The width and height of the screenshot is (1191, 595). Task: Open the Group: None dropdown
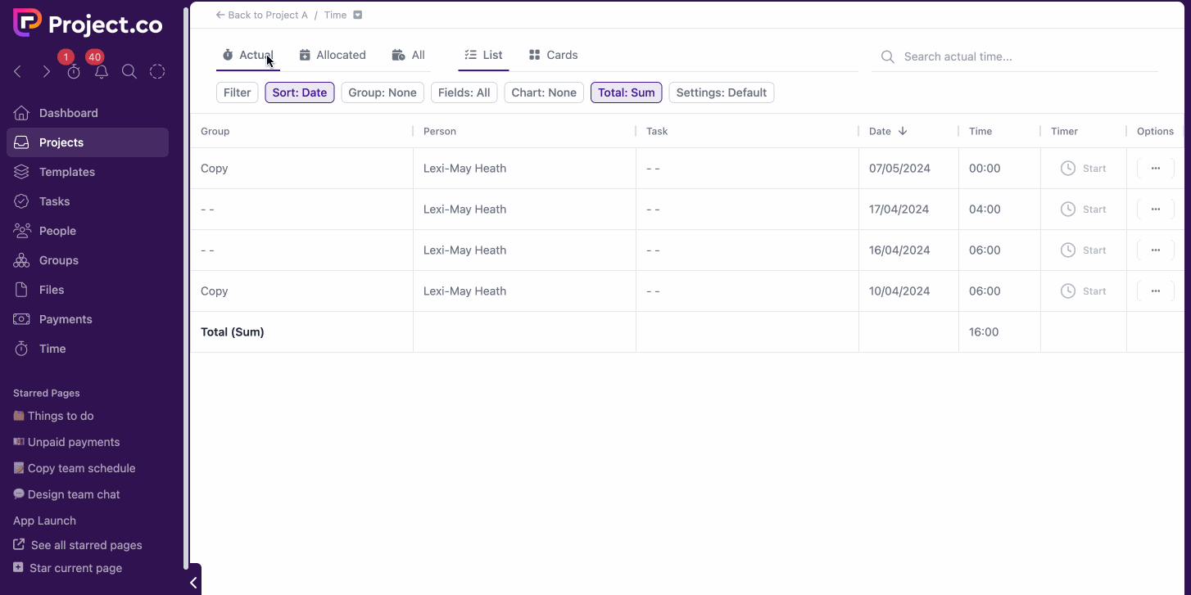click(383, 92)
